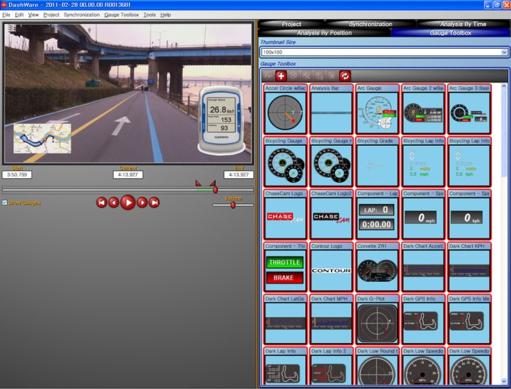Screen dimensions: 511x389
Task: Skip to the end of video
Action: click(x=154, y=202)
